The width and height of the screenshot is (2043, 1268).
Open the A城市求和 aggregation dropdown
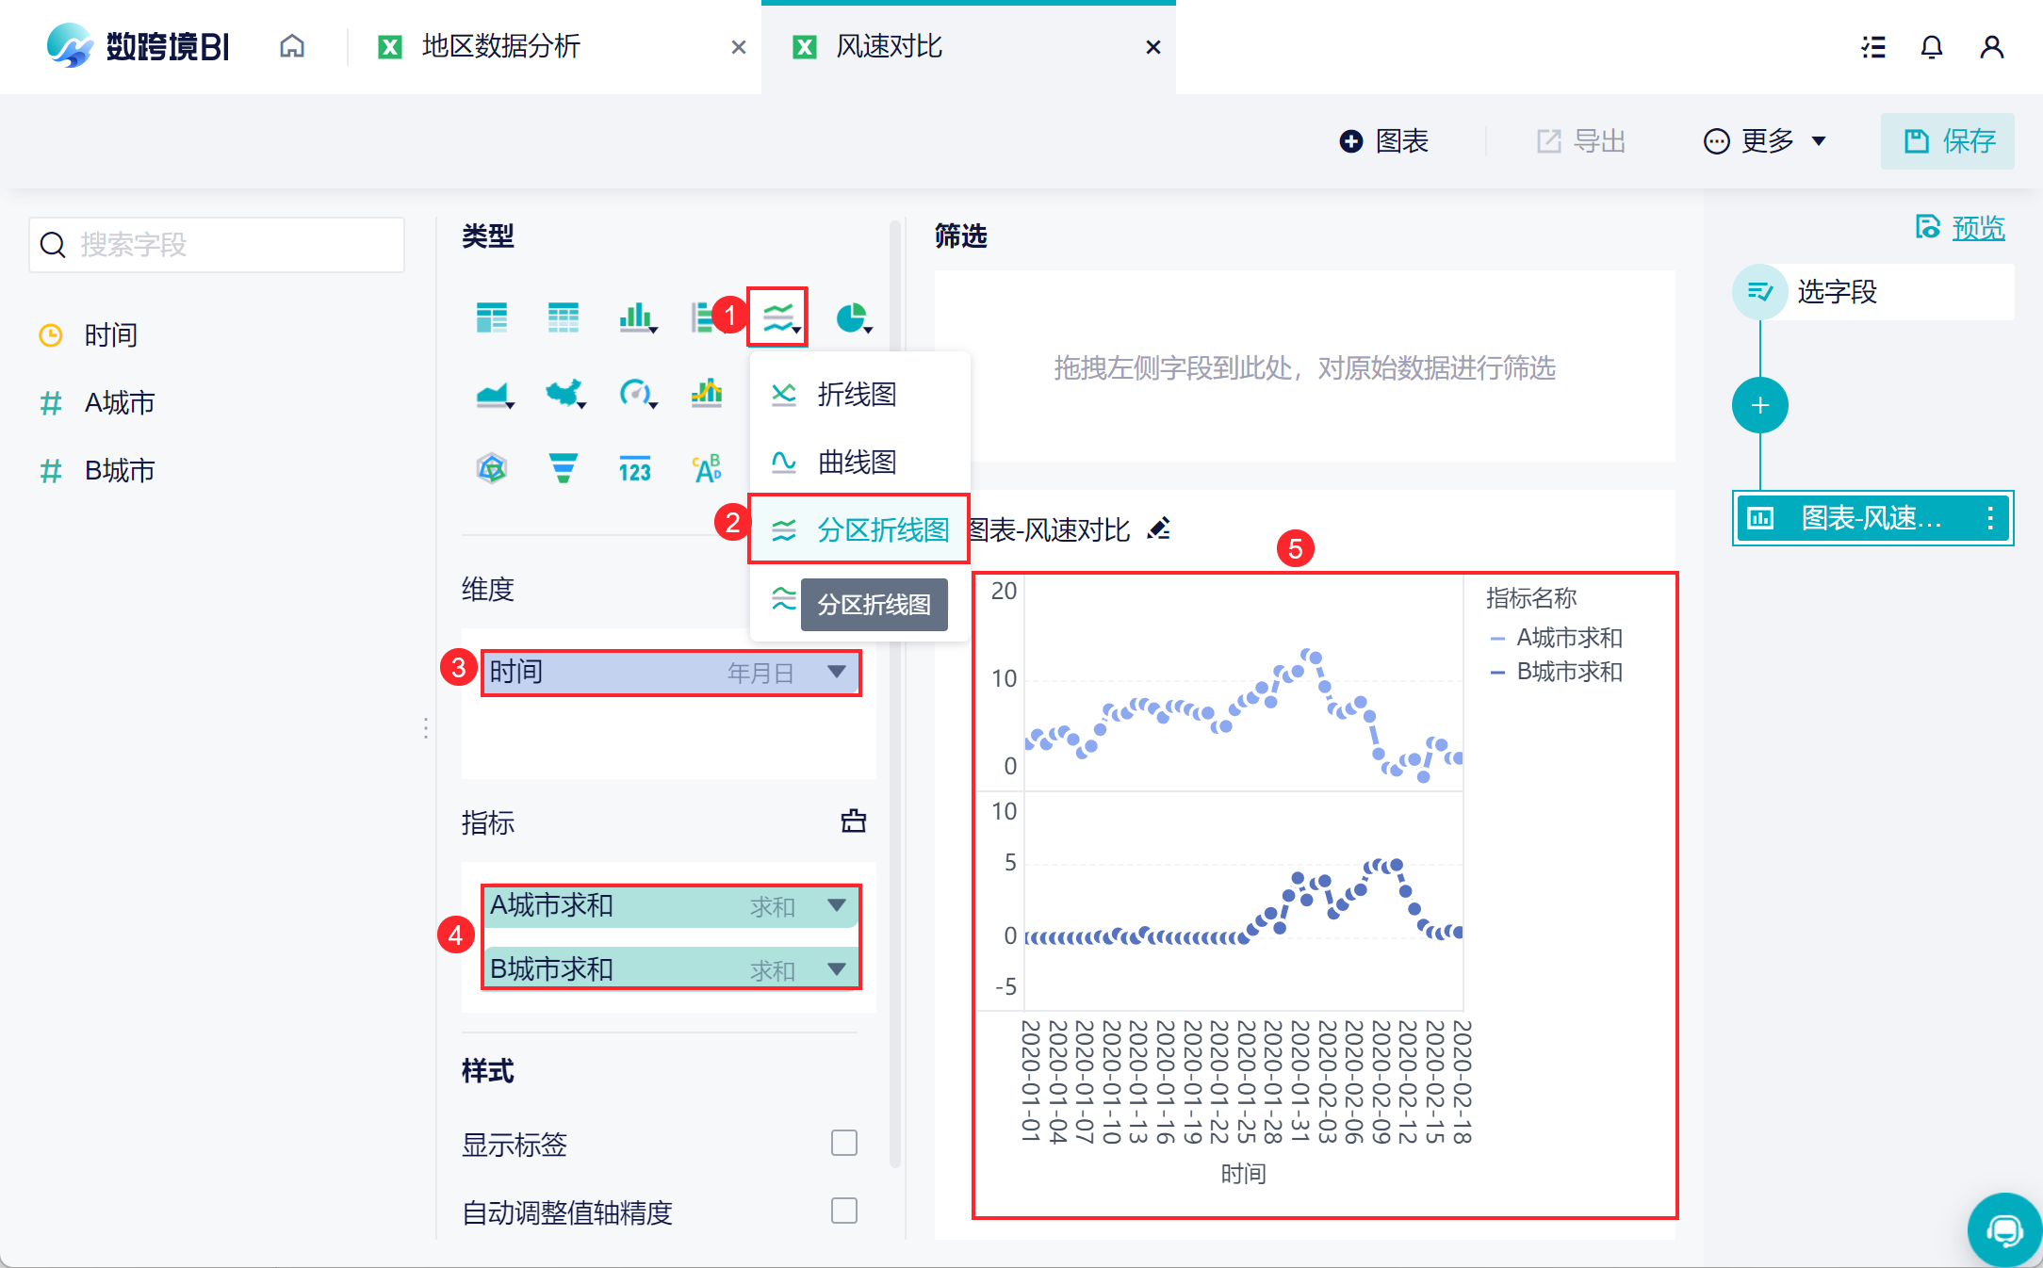pyautogui.click(x=836, y=905)
